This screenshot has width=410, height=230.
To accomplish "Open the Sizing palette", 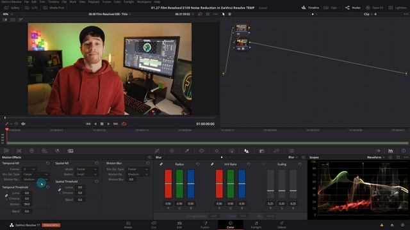I will [276, 151].
